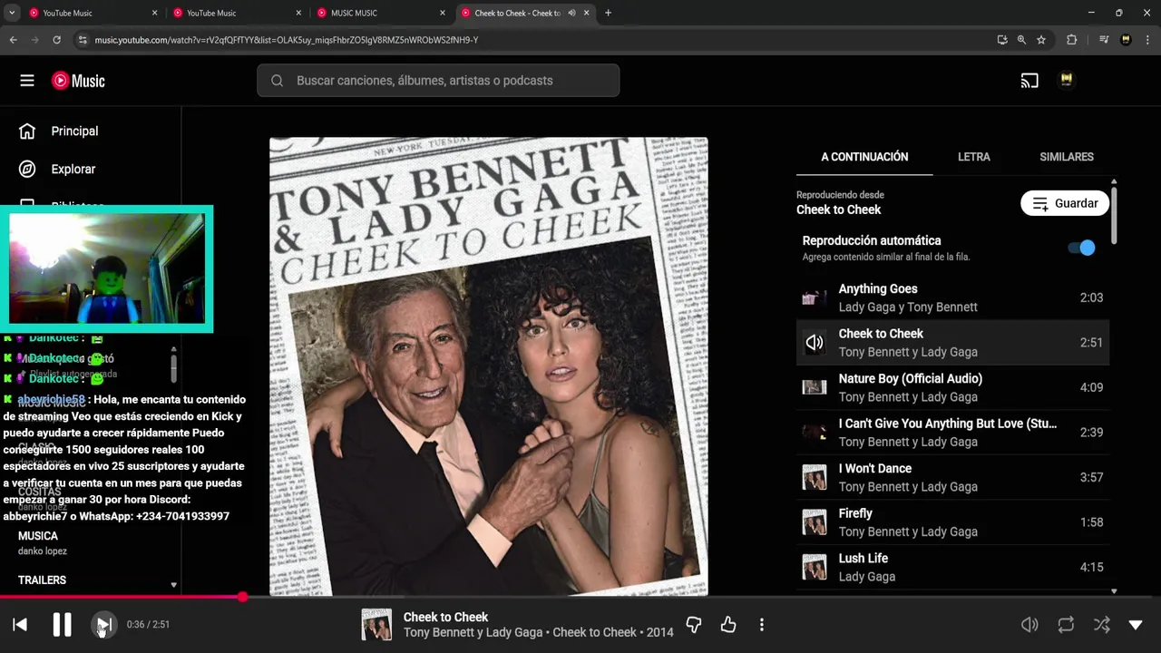Viewport: 1161px width, 653px height.
Task: Close the Cheek to Cheek browser tab
Action: tap(587, 13)
